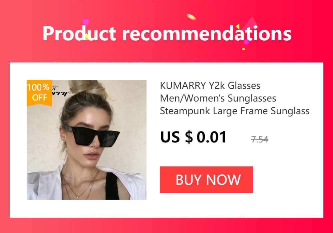Click the small yellow triangle above recommendations
333x233 pixels.
(x=238, y=27)
